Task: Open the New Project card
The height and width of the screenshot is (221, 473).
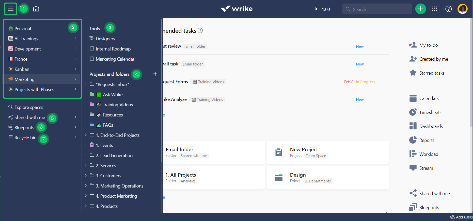Action: [328, 152]
